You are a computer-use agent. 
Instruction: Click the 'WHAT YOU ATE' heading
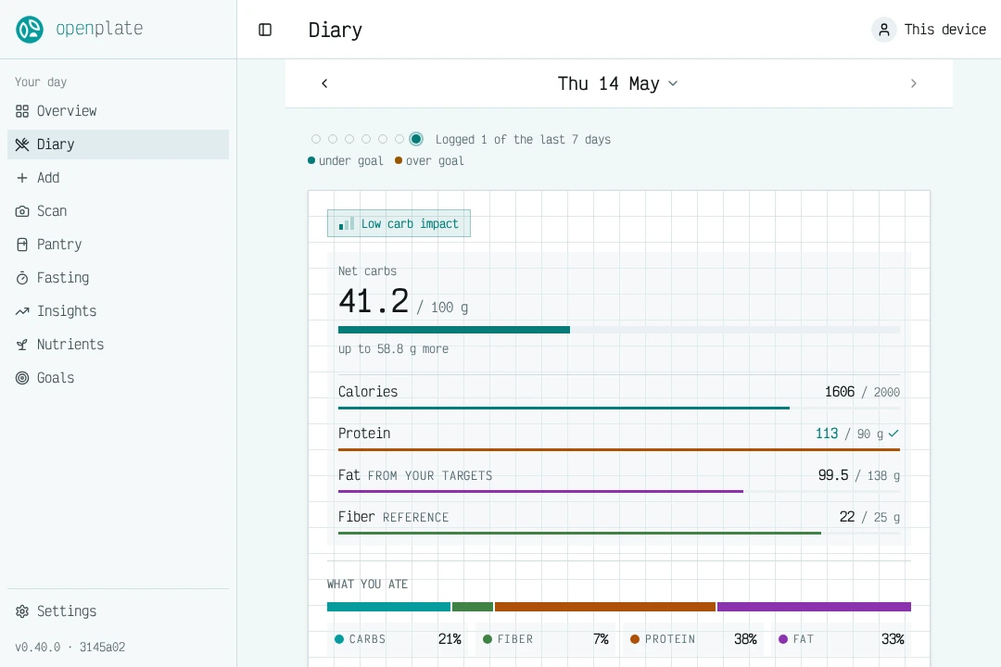pos(367,584)
